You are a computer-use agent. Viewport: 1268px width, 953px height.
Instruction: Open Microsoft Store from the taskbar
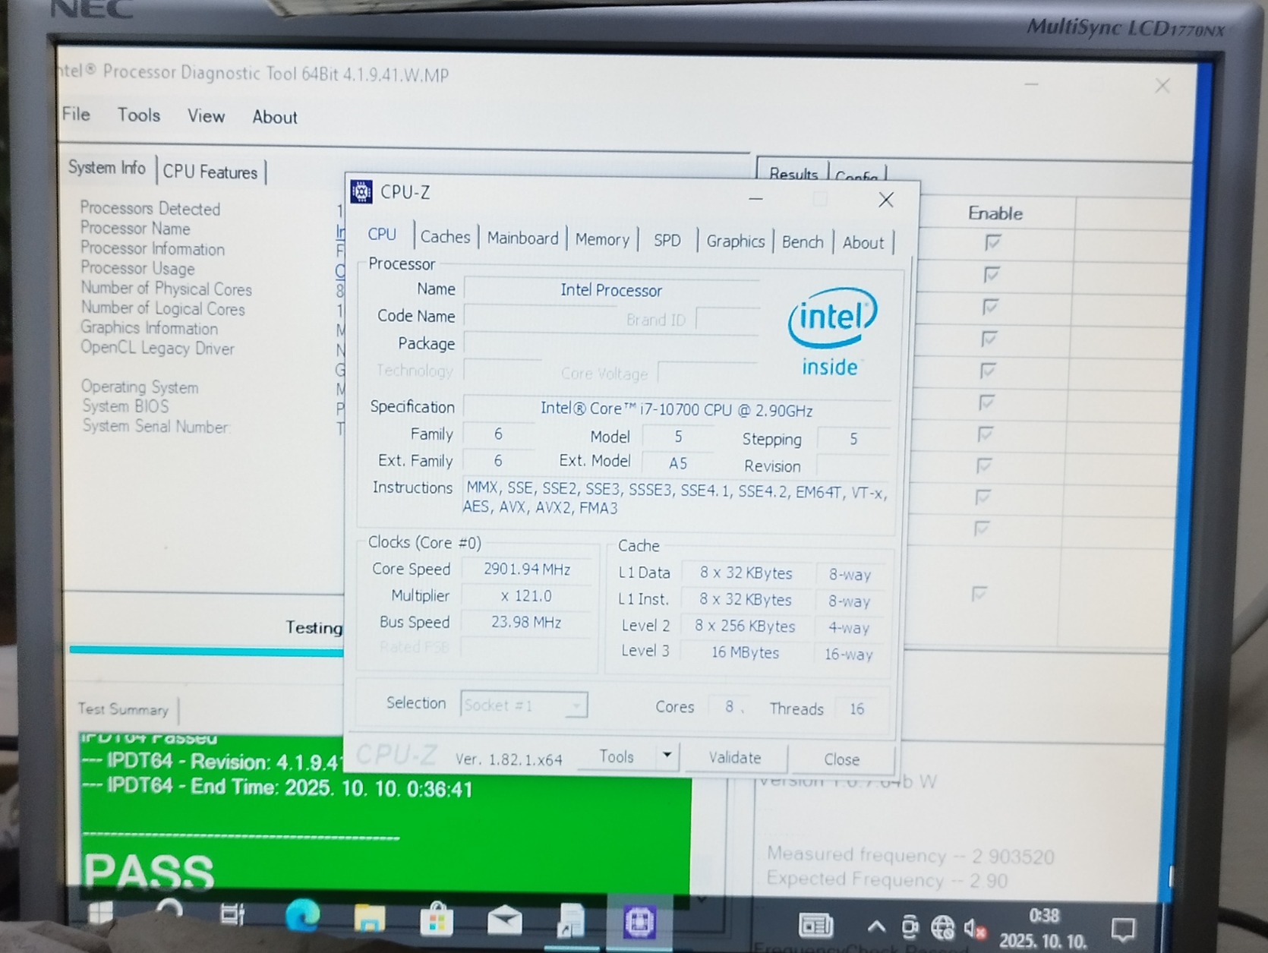(437, 919)
